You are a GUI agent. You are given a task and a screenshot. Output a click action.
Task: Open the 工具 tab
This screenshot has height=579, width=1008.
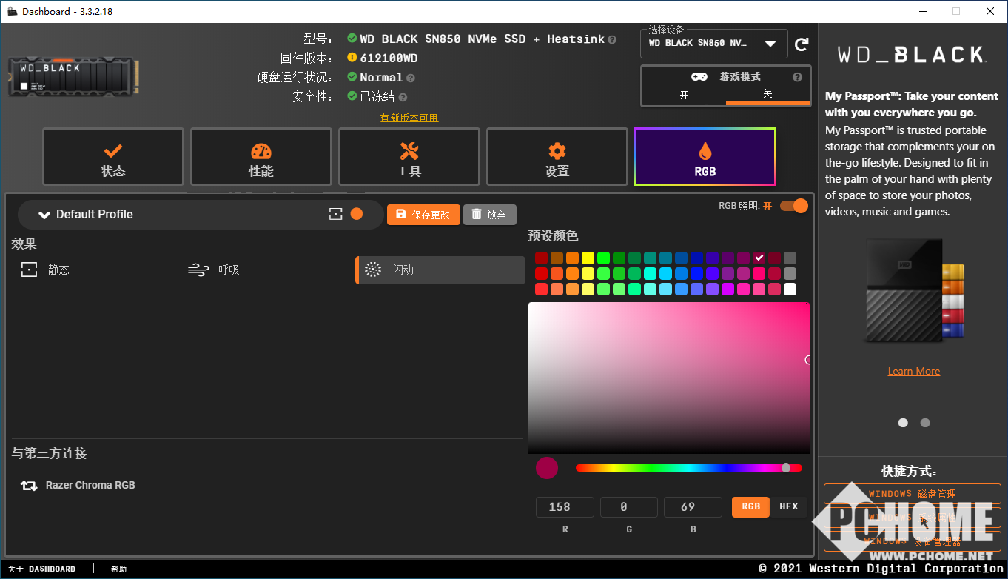coord(409,157)
